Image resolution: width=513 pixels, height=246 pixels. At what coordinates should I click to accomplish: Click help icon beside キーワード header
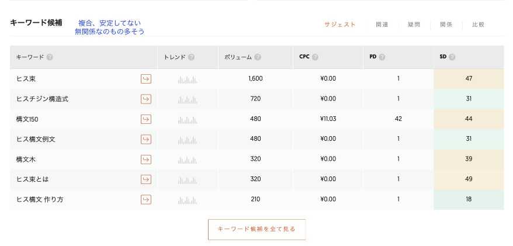click(50, 57)
